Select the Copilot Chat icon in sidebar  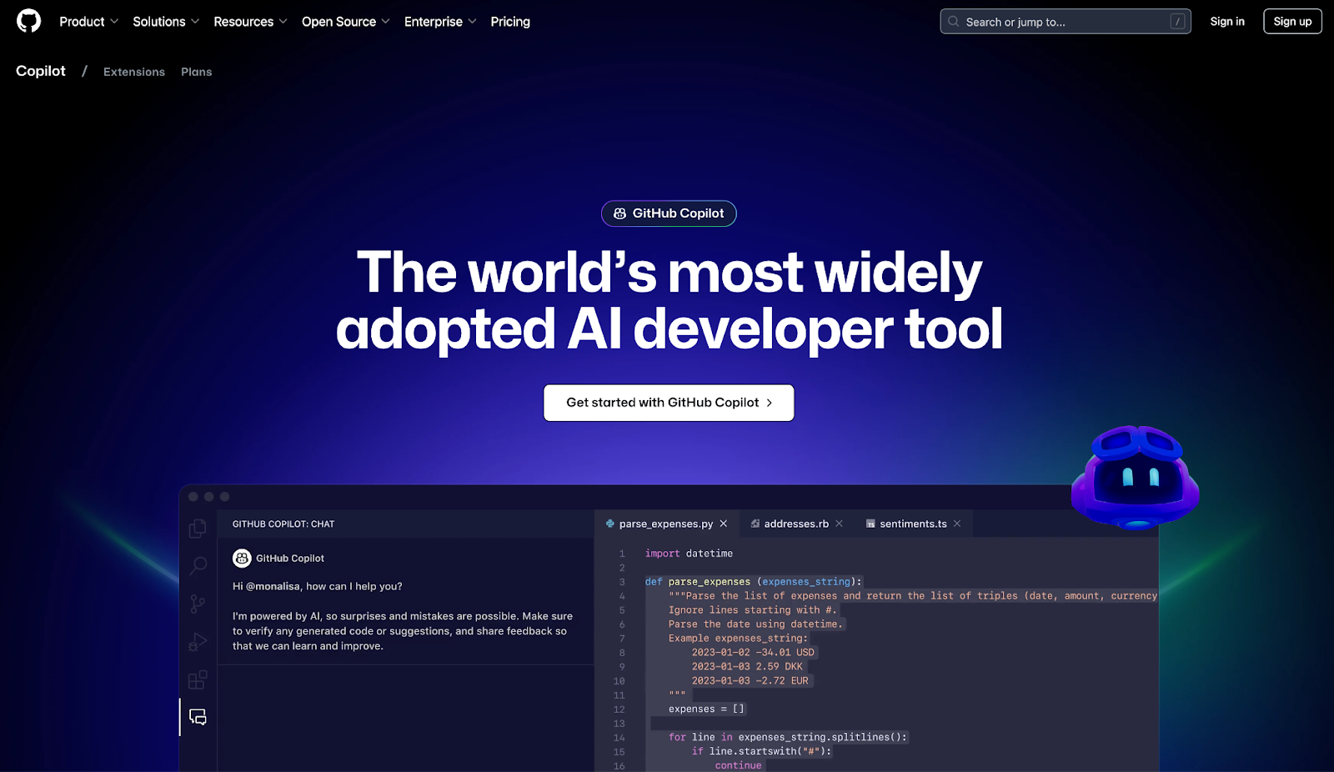coord(198,717)
